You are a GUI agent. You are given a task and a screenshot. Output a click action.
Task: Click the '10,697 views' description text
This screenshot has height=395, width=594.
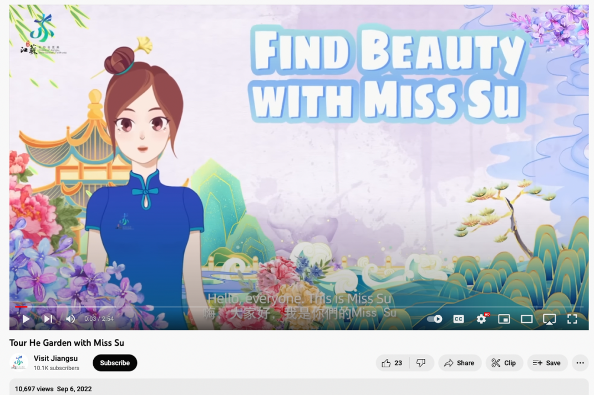click(34, 389)
